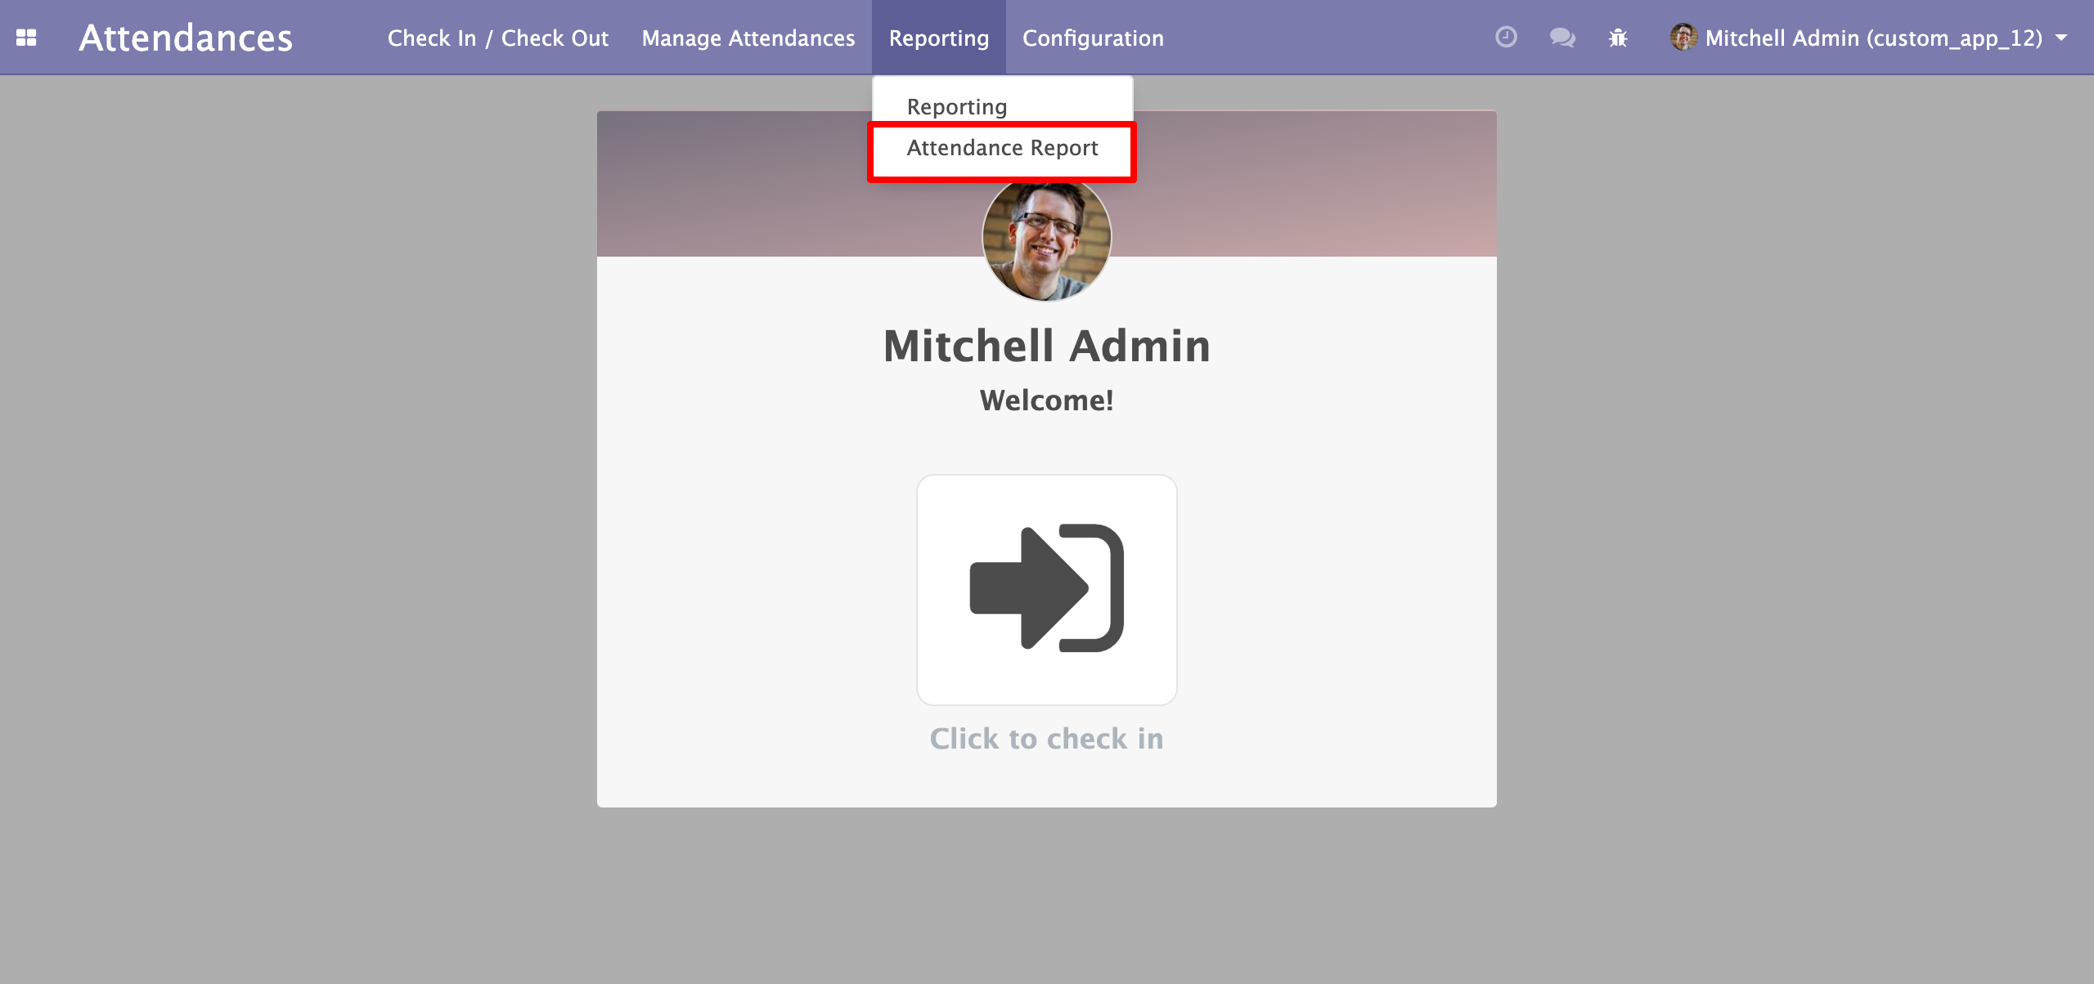The width and height of the screenshot is (2094, 984).
Task: Open the developer tools bug icon
Action: point(1617,38)
